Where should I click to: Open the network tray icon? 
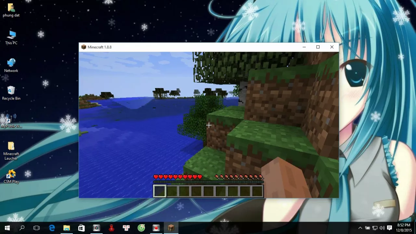click(375, 228)
